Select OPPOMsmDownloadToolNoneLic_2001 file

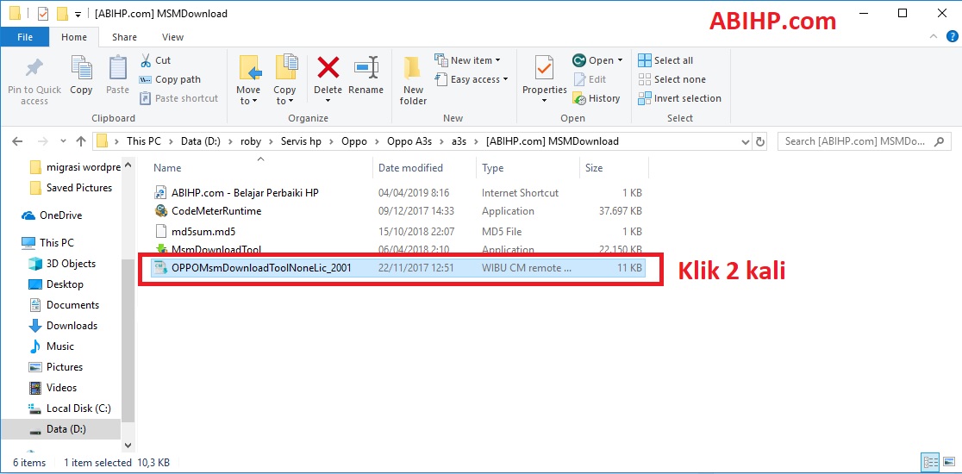[399, 268]
